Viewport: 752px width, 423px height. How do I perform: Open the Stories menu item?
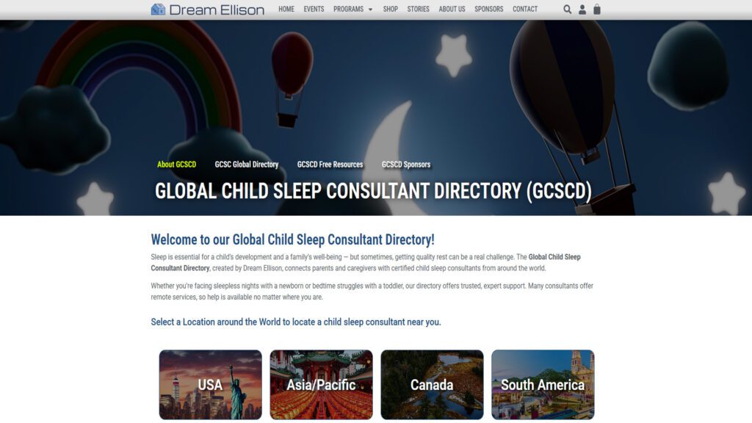click(x=418, y=10)
